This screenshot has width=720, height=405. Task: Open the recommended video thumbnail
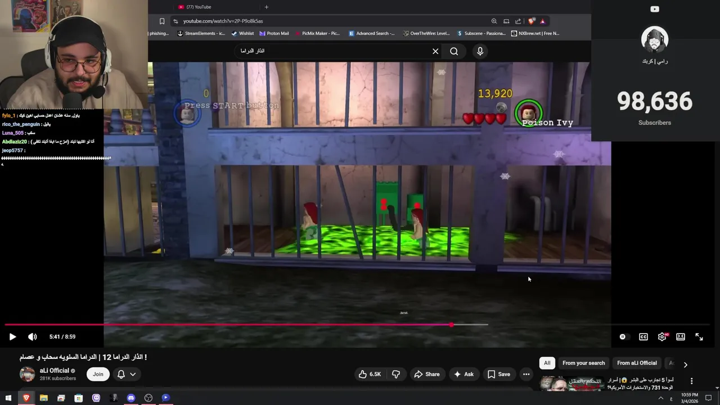click(572, 384)
